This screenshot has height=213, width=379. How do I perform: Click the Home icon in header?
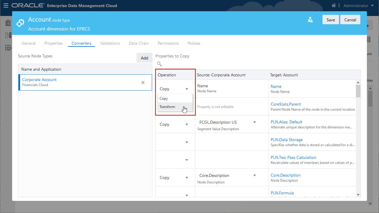(334, 6)
